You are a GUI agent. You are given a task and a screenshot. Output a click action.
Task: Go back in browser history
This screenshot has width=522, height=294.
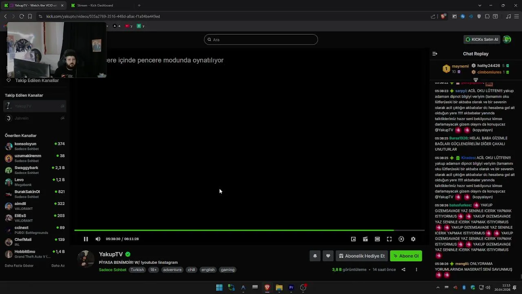point(5,16)
